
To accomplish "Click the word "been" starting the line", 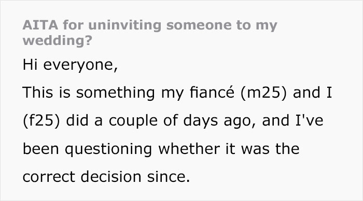I will [x=41, y=149].
